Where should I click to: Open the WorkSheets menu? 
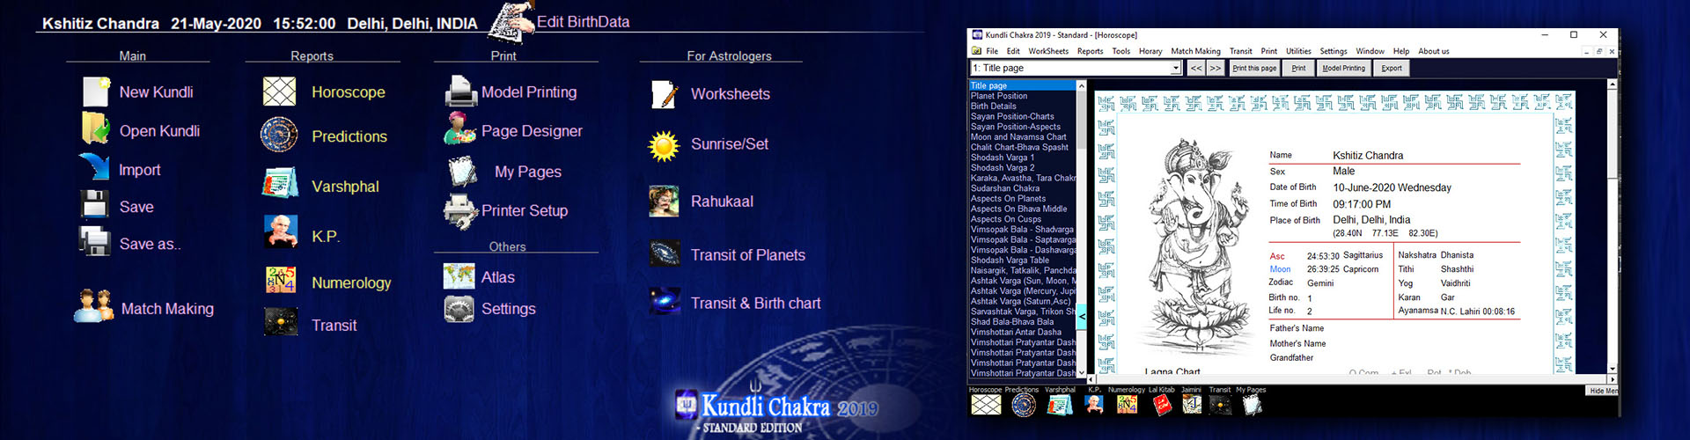[x=1048, y=51]
